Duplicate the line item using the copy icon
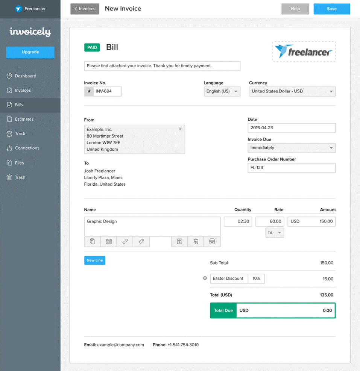This screenshot has height=371, width=360. 93,241
